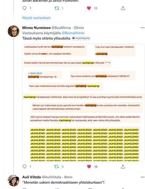Open Auli Viitala's profile name
The image size is (145, 189).
(32, 177)
